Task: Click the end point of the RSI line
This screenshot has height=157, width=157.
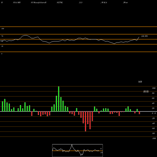Action: click(x=139, y=37)
